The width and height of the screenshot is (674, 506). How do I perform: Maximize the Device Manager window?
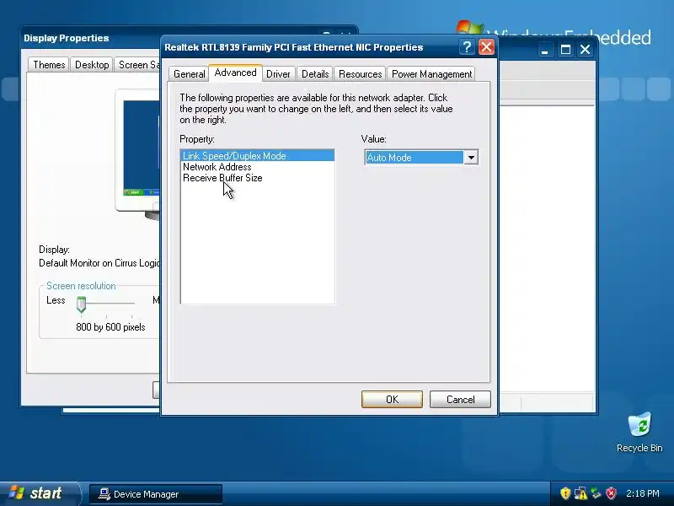tap(565, 50)
